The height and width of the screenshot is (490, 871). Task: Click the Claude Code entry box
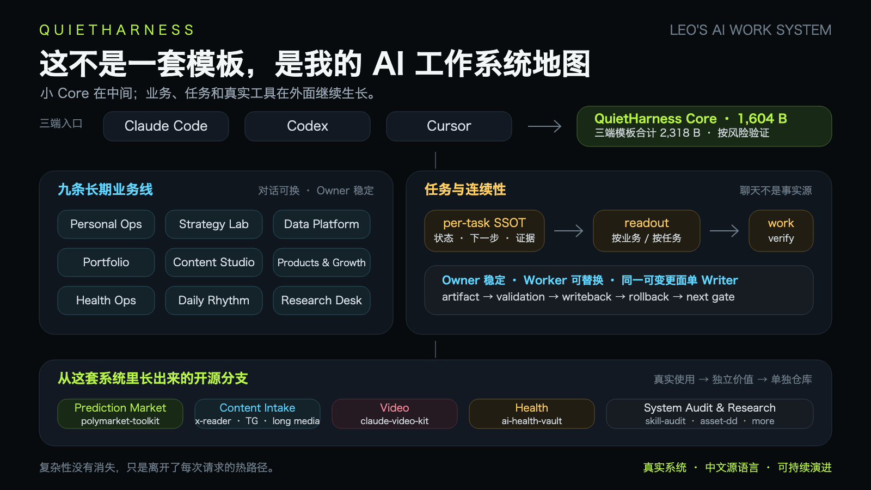point(166,126)
